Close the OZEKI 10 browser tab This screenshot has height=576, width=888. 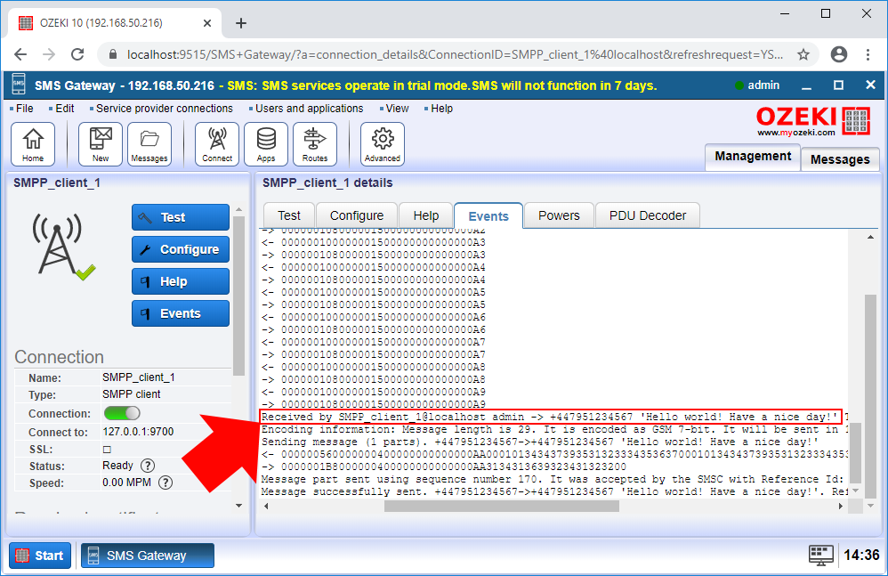[207, 23]
